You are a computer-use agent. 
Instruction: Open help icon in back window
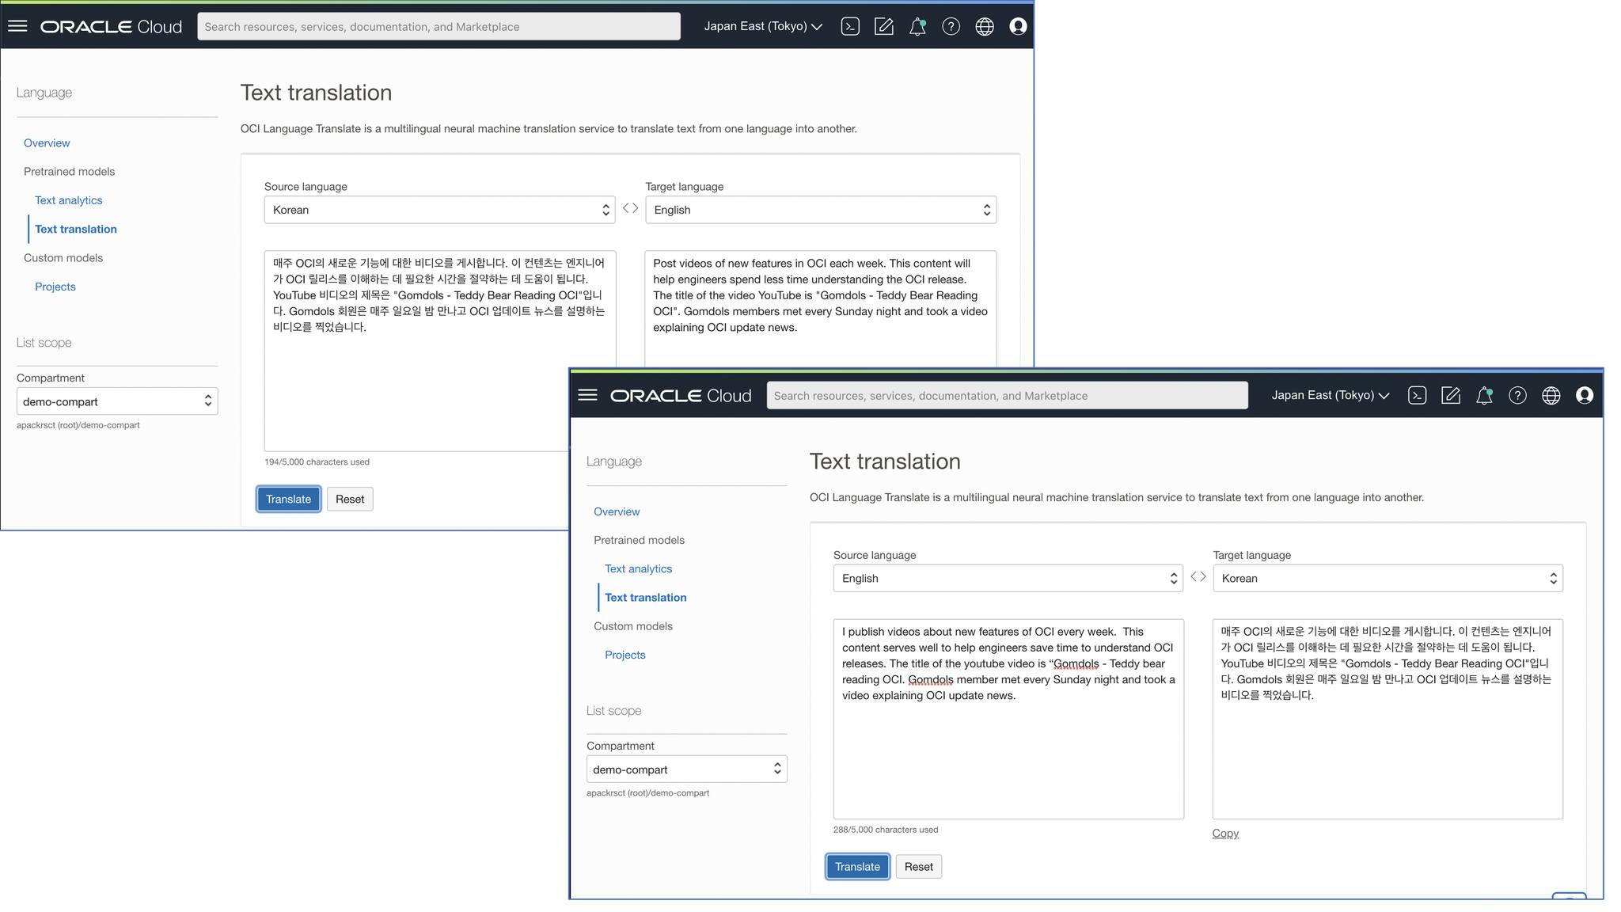(951, 26)
